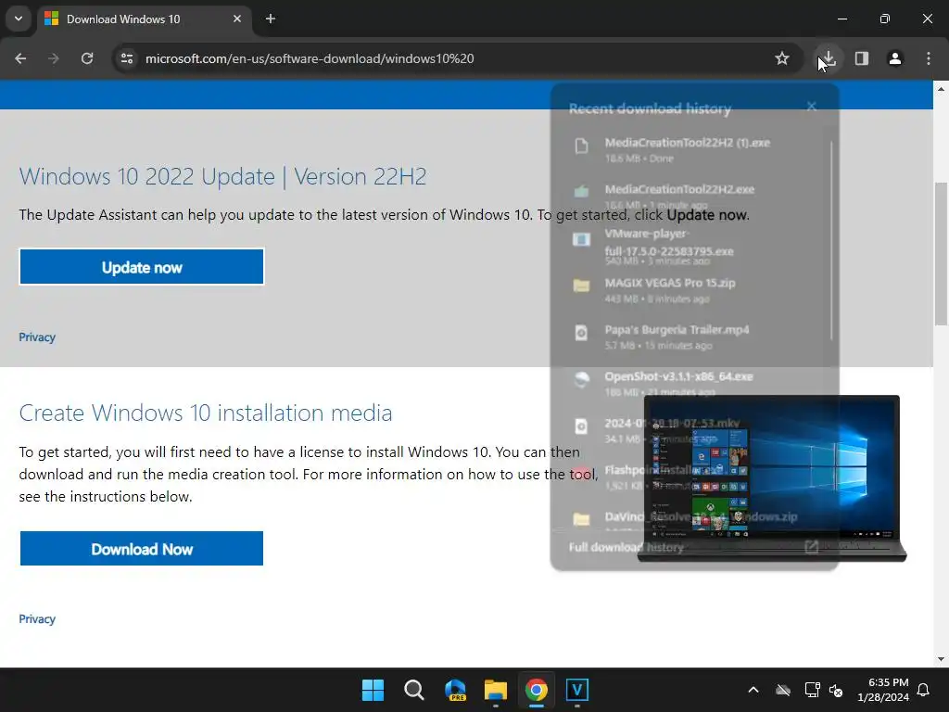Click the scrollbar up arrow
The width and height of the screenshot is (949, 712).
point(941,89)
